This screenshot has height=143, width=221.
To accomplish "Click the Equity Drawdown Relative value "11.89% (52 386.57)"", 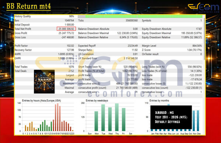I will pos(192,37).
